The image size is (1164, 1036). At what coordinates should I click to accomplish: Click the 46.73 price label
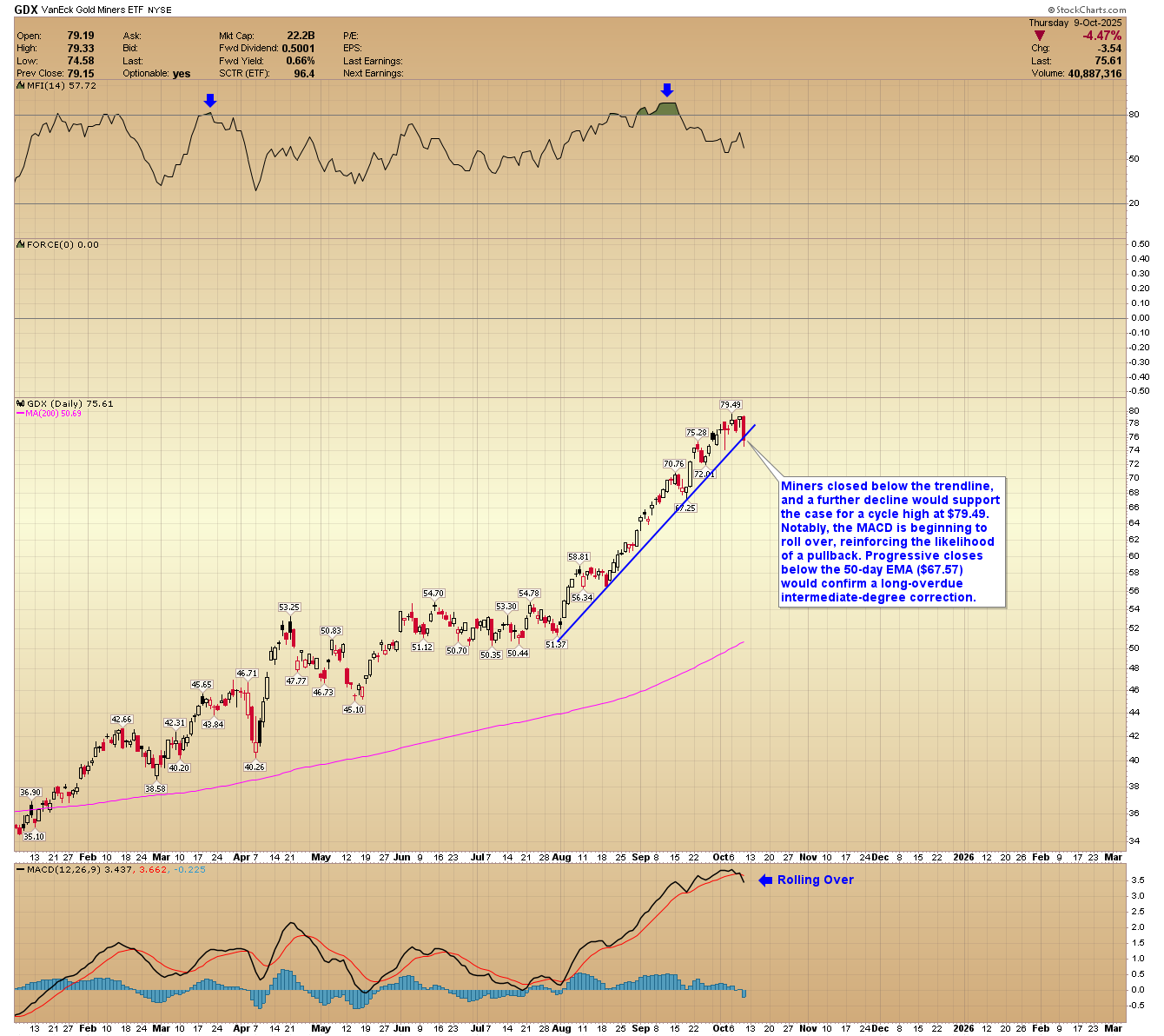pos(323,693)
